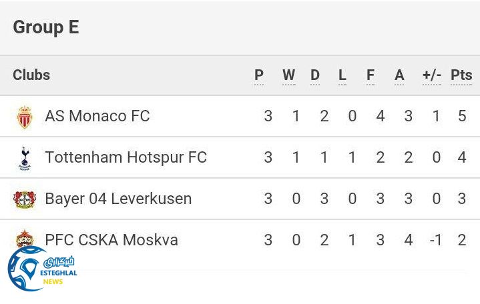The image size is (480, 304).
Task: Select the Bayer 04 Leverkusen club name
Action: click(x=118, y=199)
